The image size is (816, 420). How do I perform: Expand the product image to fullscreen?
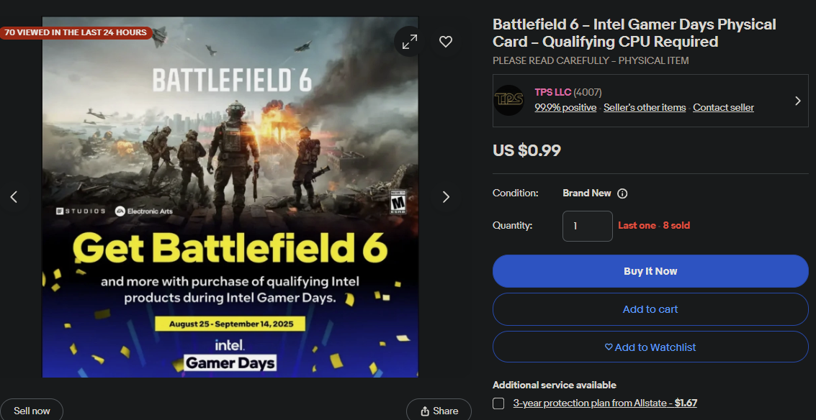point(410,42)
